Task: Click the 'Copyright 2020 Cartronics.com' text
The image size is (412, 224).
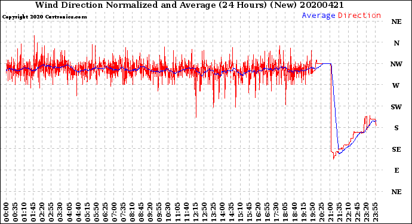Action: (44, 17)
